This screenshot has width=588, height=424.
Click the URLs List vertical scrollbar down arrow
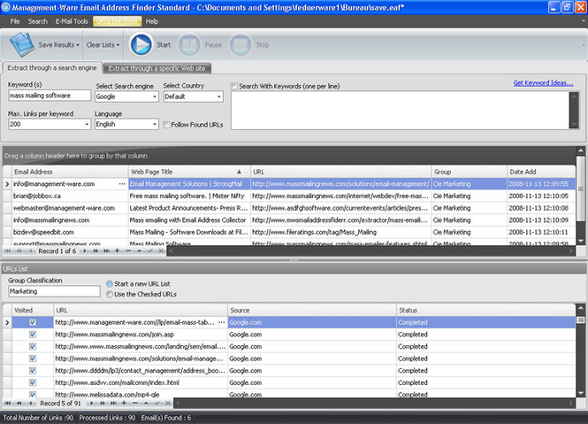(x=581, y=393)
